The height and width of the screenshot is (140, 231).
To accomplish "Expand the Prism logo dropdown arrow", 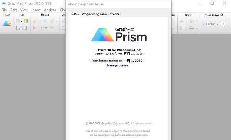I will coord(10,23).
